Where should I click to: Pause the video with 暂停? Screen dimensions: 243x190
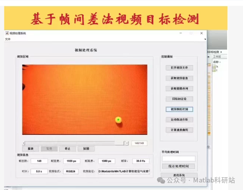tap(49, 149)
